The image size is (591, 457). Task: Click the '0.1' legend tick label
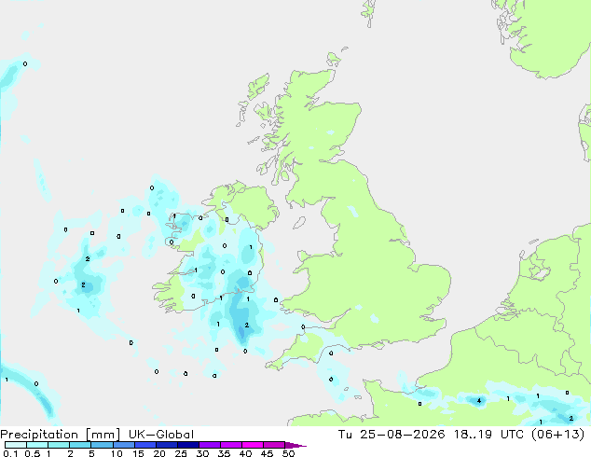tap(10, 453)
